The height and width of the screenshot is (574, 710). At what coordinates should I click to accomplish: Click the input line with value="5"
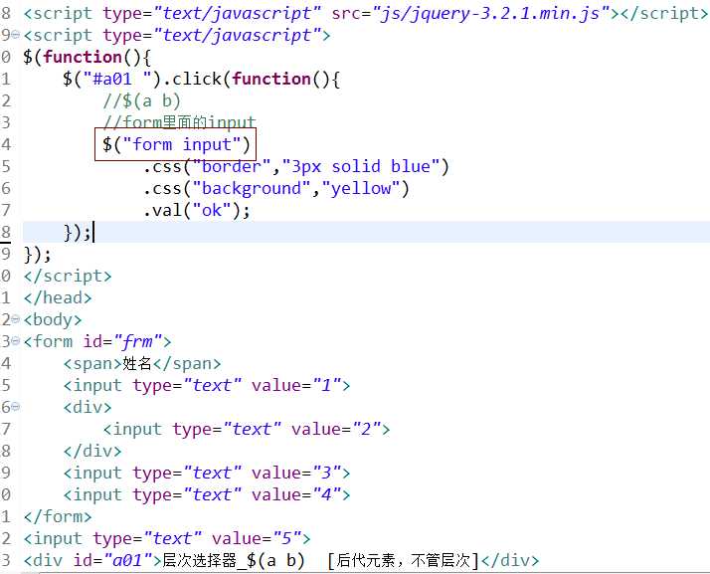(x=167, y=538)
